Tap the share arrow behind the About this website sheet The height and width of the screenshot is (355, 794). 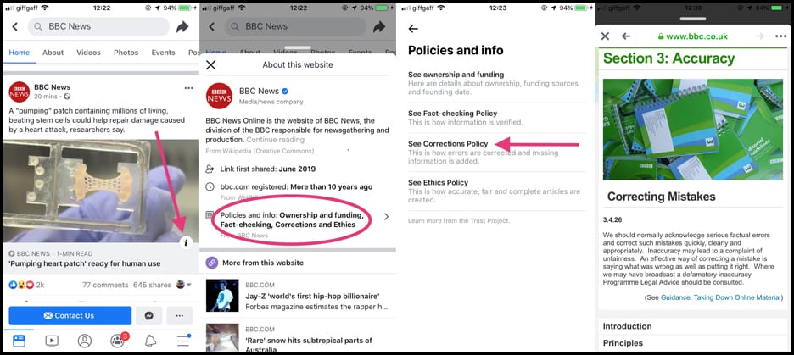(379, 27)
